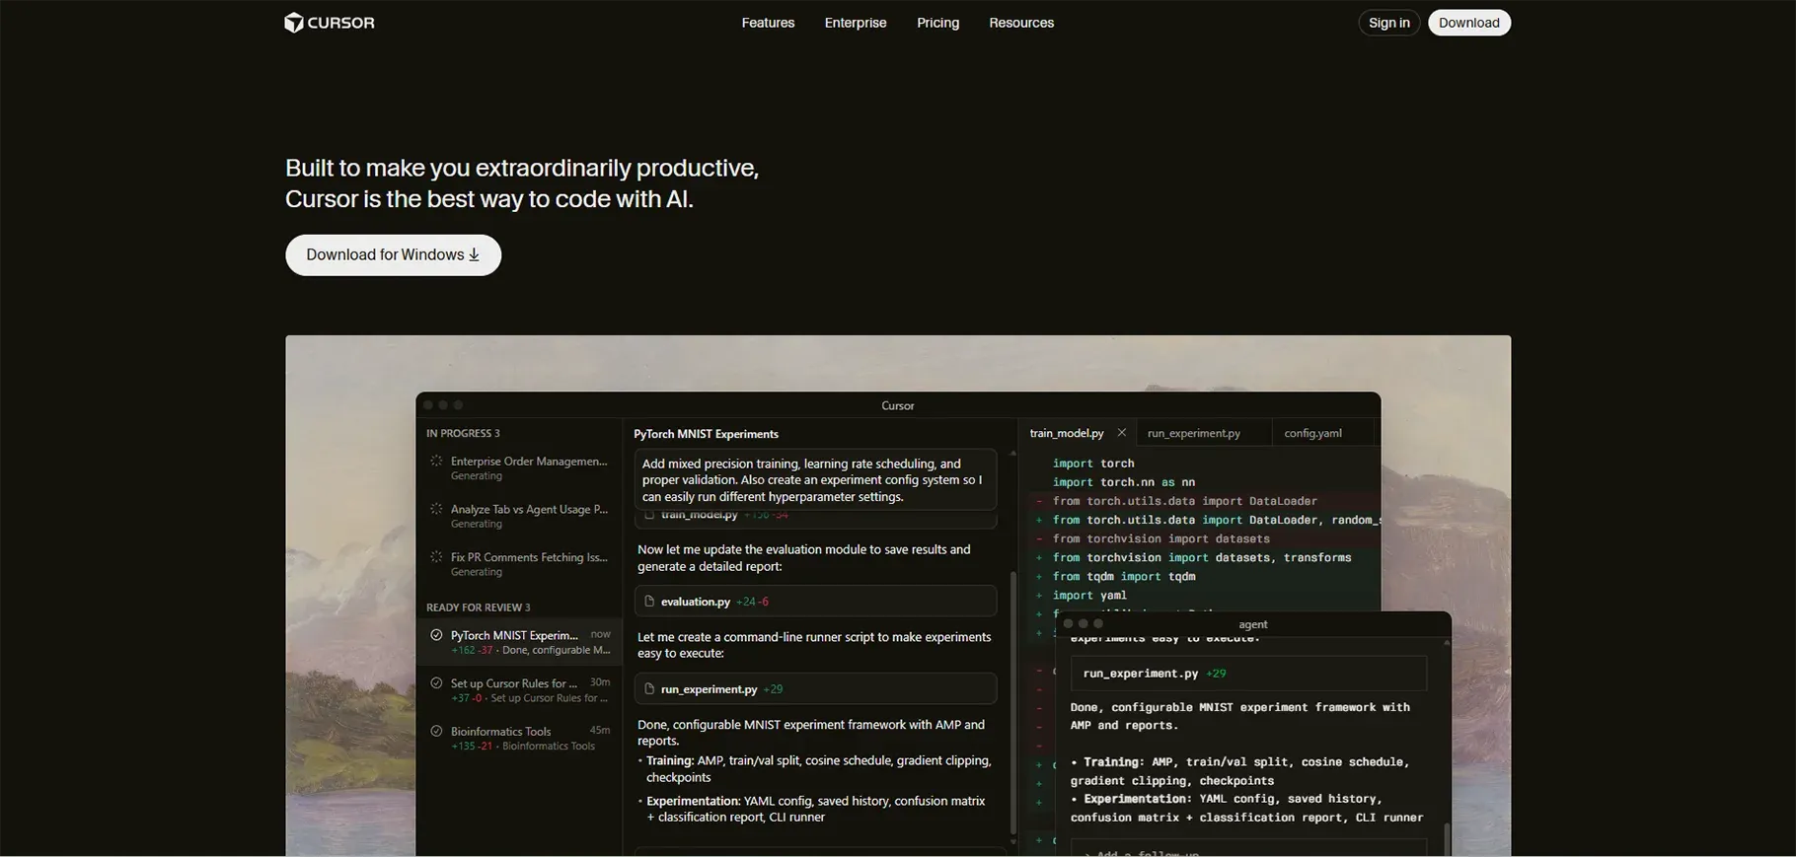Click the checkmark icon for Bioinformatics Tools
1796x857 pixels.
coord(436,732)
